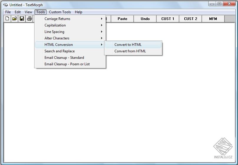
Task: Choose Search and Replace
Action: (x=70, y=51)
